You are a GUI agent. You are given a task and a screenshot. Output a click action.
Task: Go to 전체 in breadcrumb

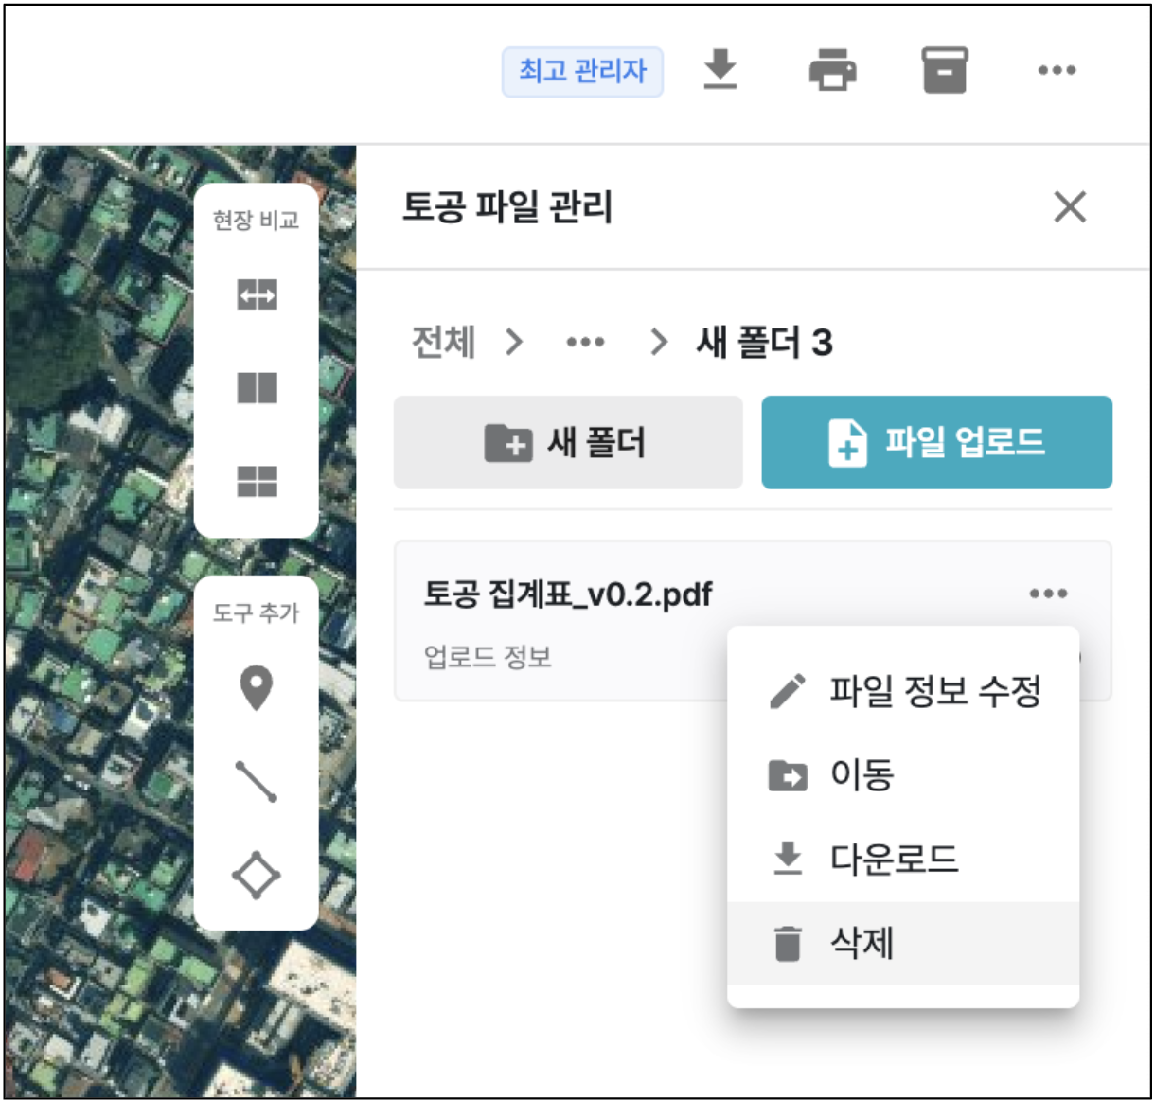pyautogui.click(x=443, y=342)
